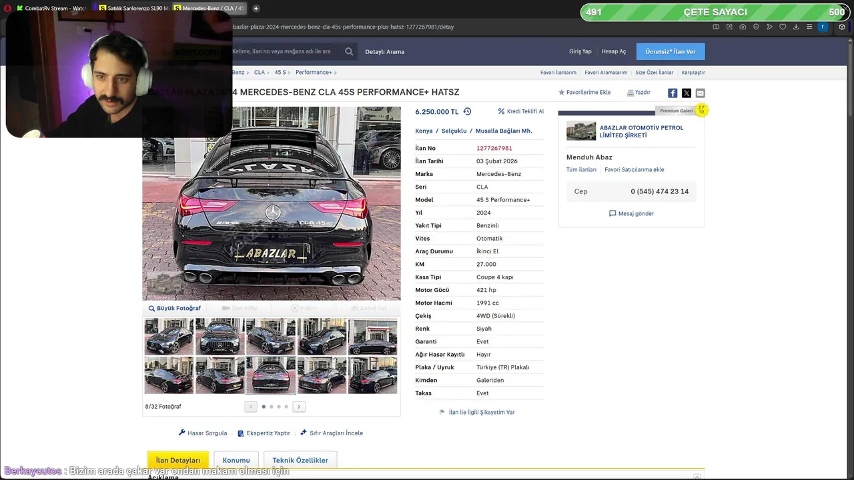Open browser downloads icon
Image resolution: width=854 pixels, height=480 pixels.
[796, 27]
